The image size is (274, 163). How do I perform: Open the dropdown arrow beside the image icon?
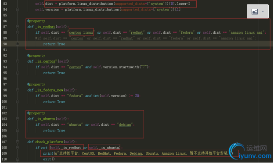click(263, 12)
